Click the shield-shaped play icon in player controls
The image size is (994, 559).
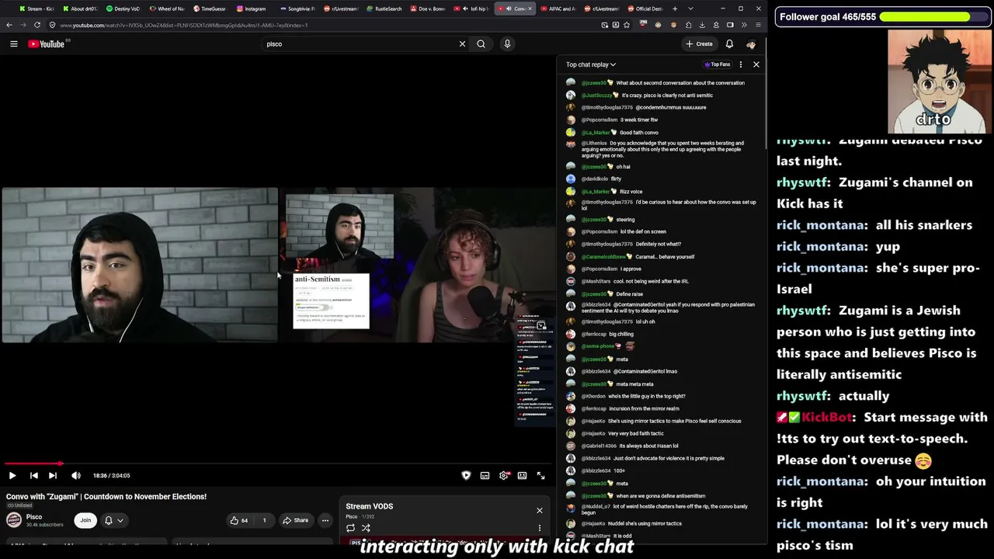pos(466,475)
